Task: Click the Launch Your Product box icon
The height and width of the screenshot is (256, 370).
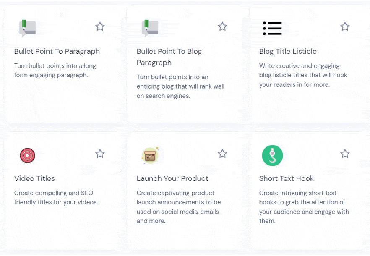Action: coord(150,156)
